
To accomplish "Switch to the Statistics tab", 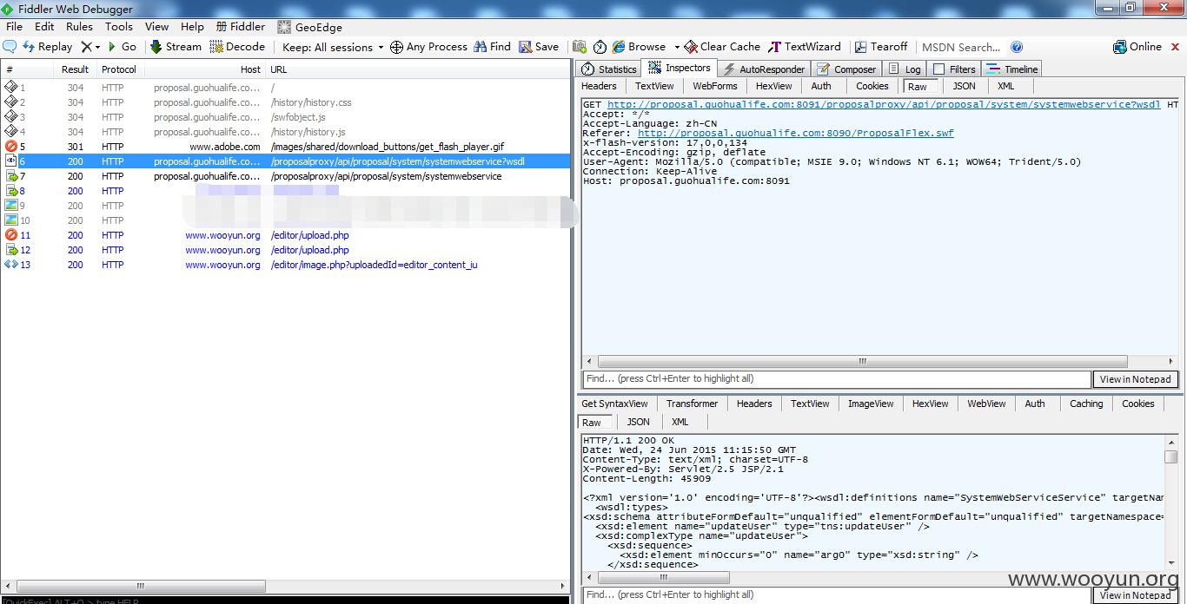I will (609, 69).
